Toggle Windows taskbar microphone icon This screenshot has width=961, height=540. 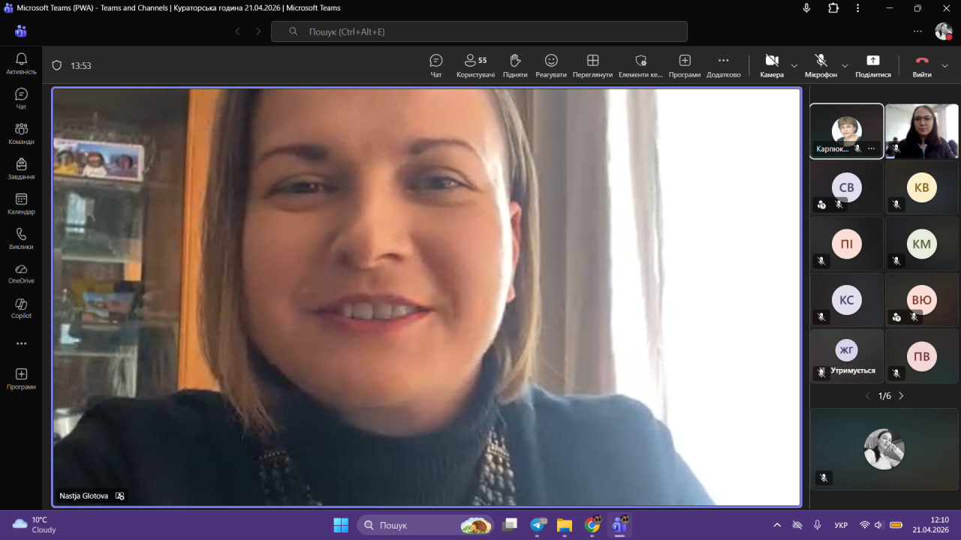(x=817, y=525)
